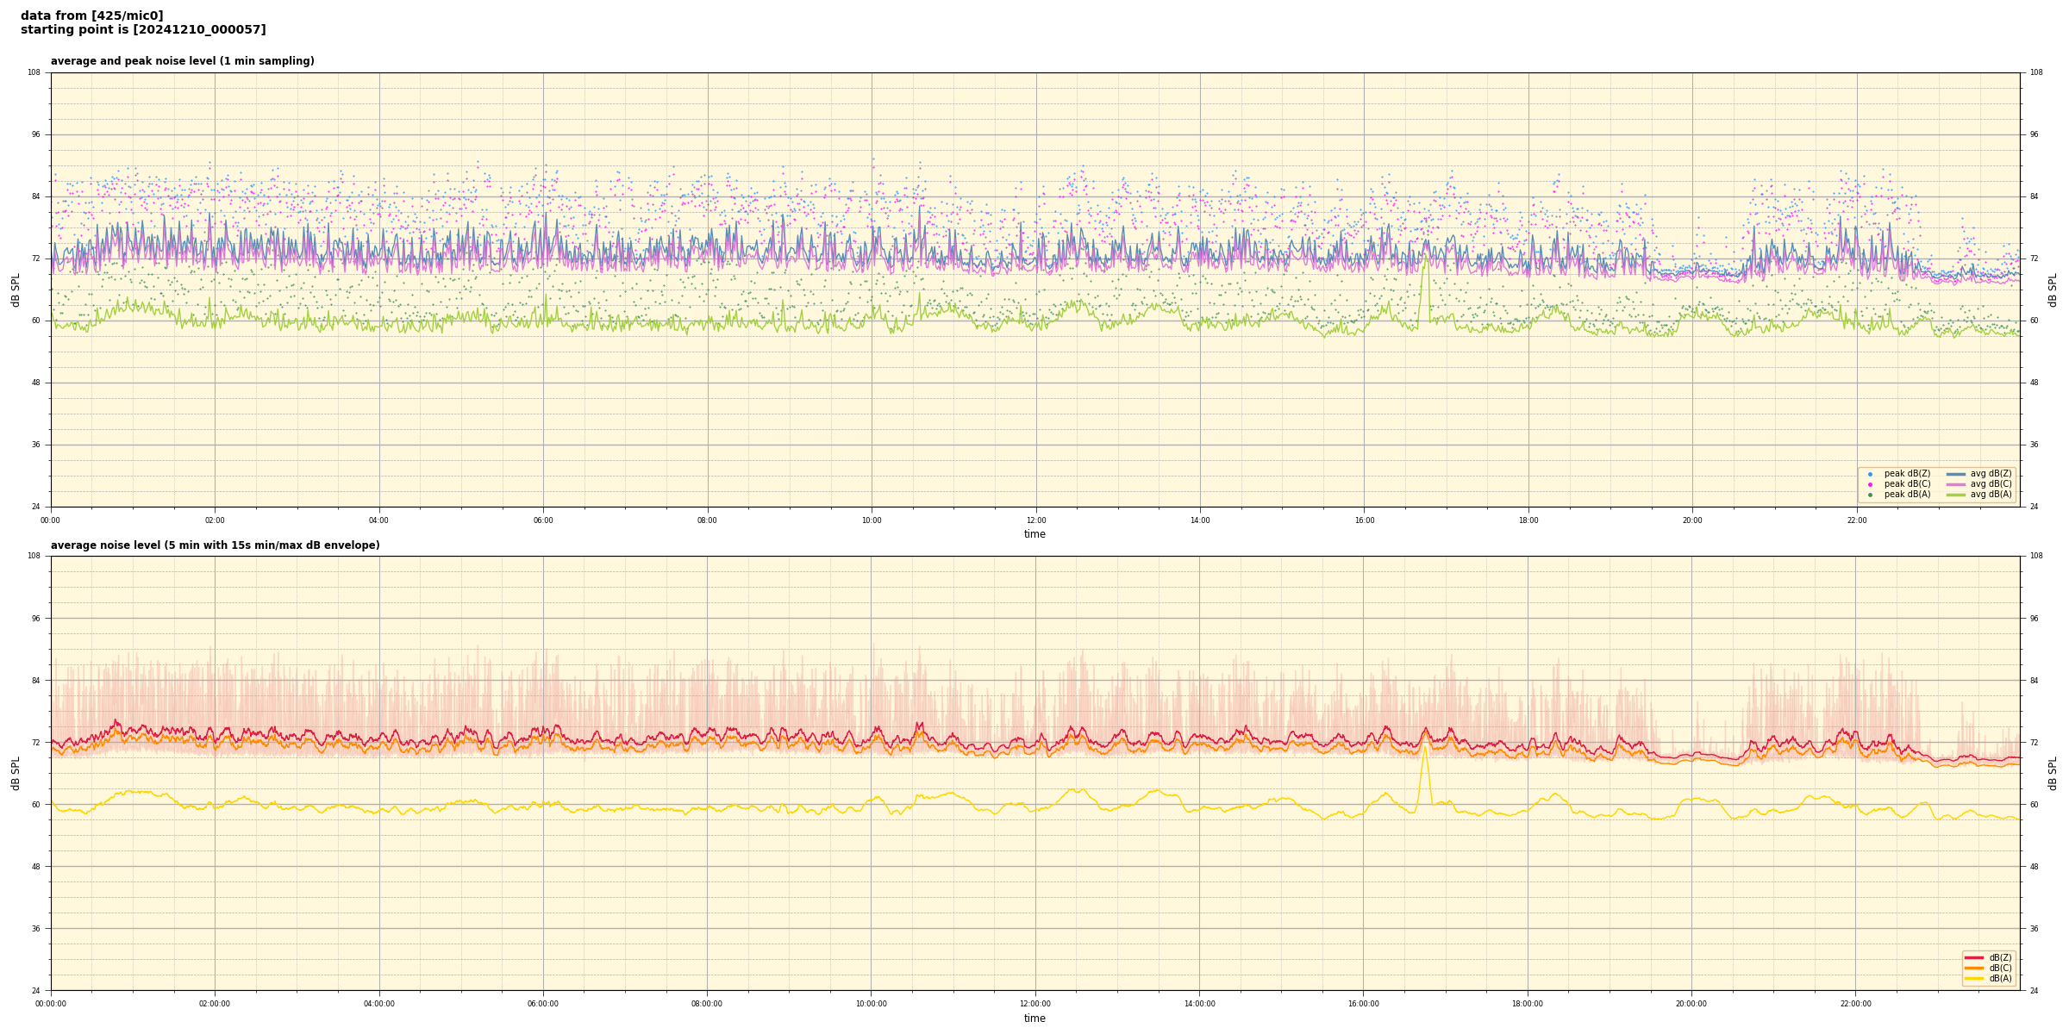
Task: Select the avg dB(Z) legend line
Action: pos(1956,474)
